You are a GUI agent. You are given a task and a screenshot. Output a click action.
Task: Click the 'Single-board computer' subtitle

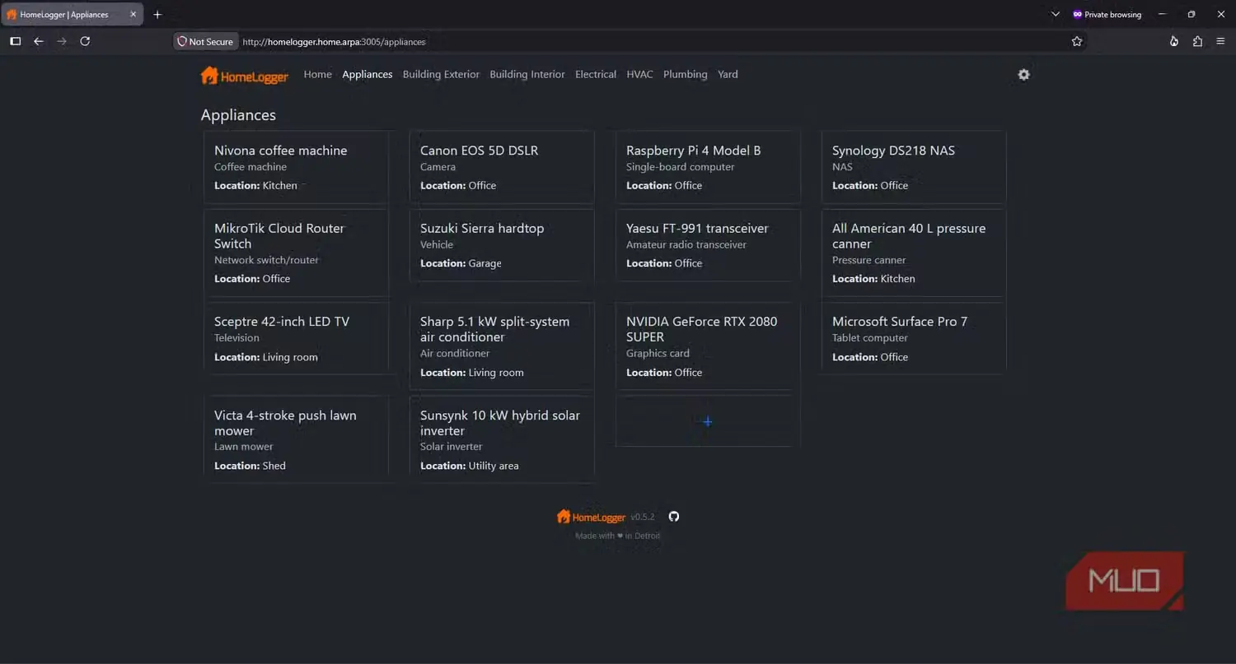coord(680,167)
